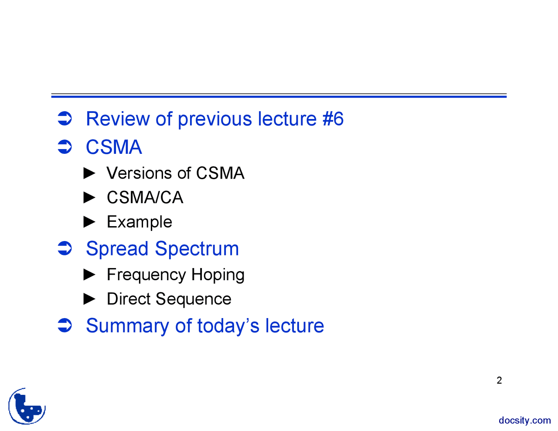Select the "Review of previous lecture #6" heading
The image size is (558, 431).
pyautogui.click(x=214, y=119)
